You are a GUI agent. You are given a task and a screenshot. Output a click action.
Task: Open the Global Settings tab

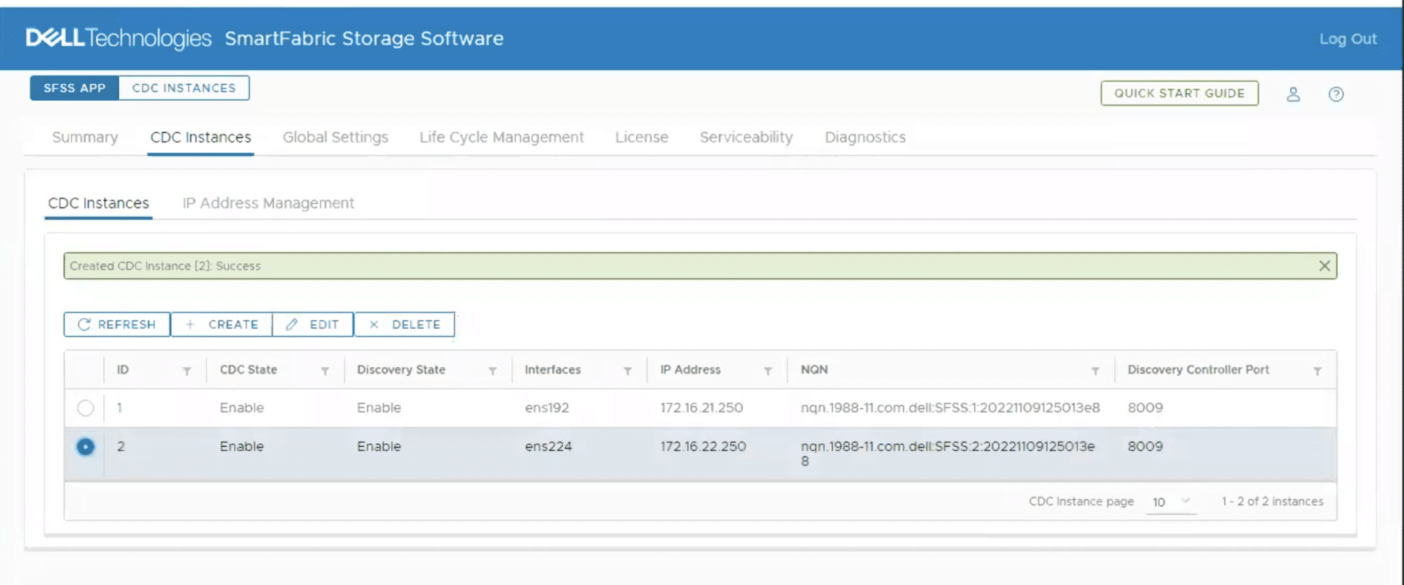coord(336,137)
